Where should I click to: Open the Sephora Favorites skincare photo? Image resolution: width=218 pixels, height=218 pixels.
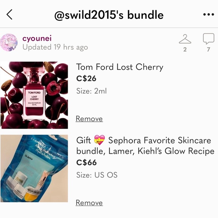point(34,168)
